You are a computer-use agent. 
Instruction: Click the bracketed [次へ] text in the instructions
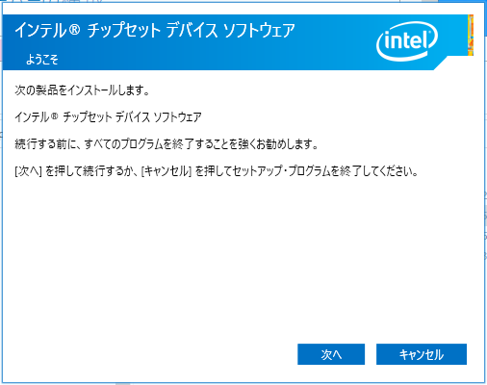click(28, 171)
